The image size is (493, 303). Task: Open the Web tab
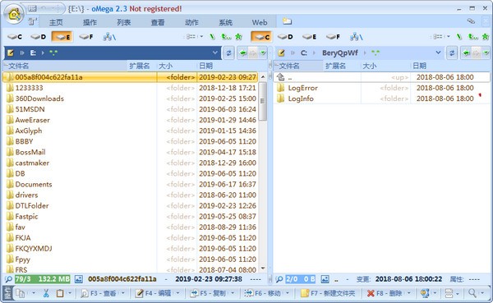point(260,22)
